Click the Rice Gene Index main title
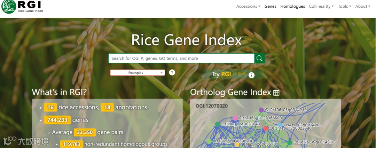This screenshot has width=376, height=148. coord(187,40)
